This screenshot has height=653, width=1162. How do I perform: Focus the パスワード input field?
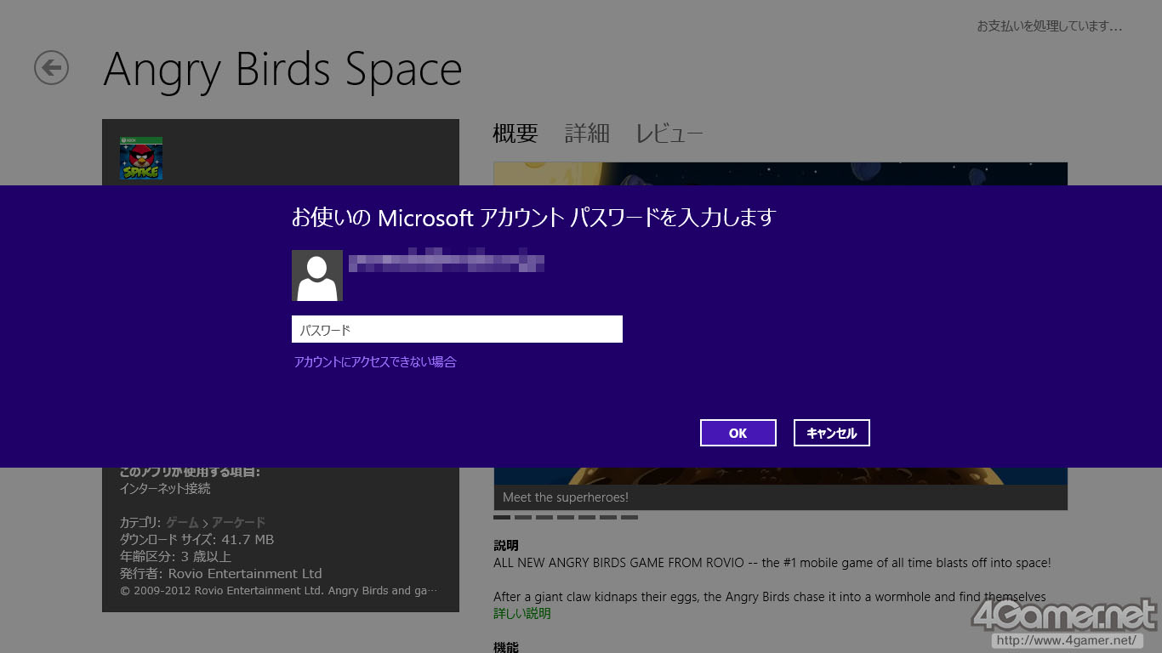click(457, 329)
